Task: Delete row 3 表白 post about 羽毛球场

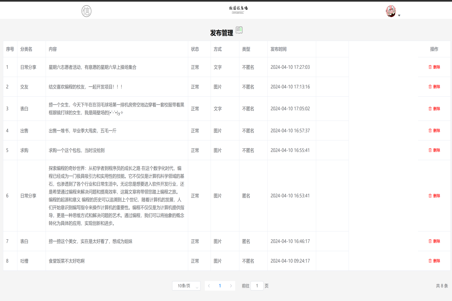Action: coord(434,109)
